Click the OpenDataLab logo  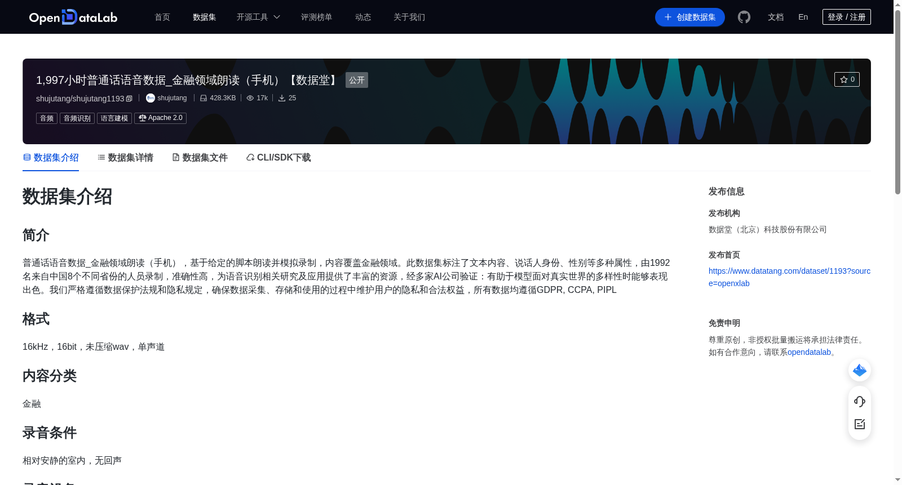point(73,17)
